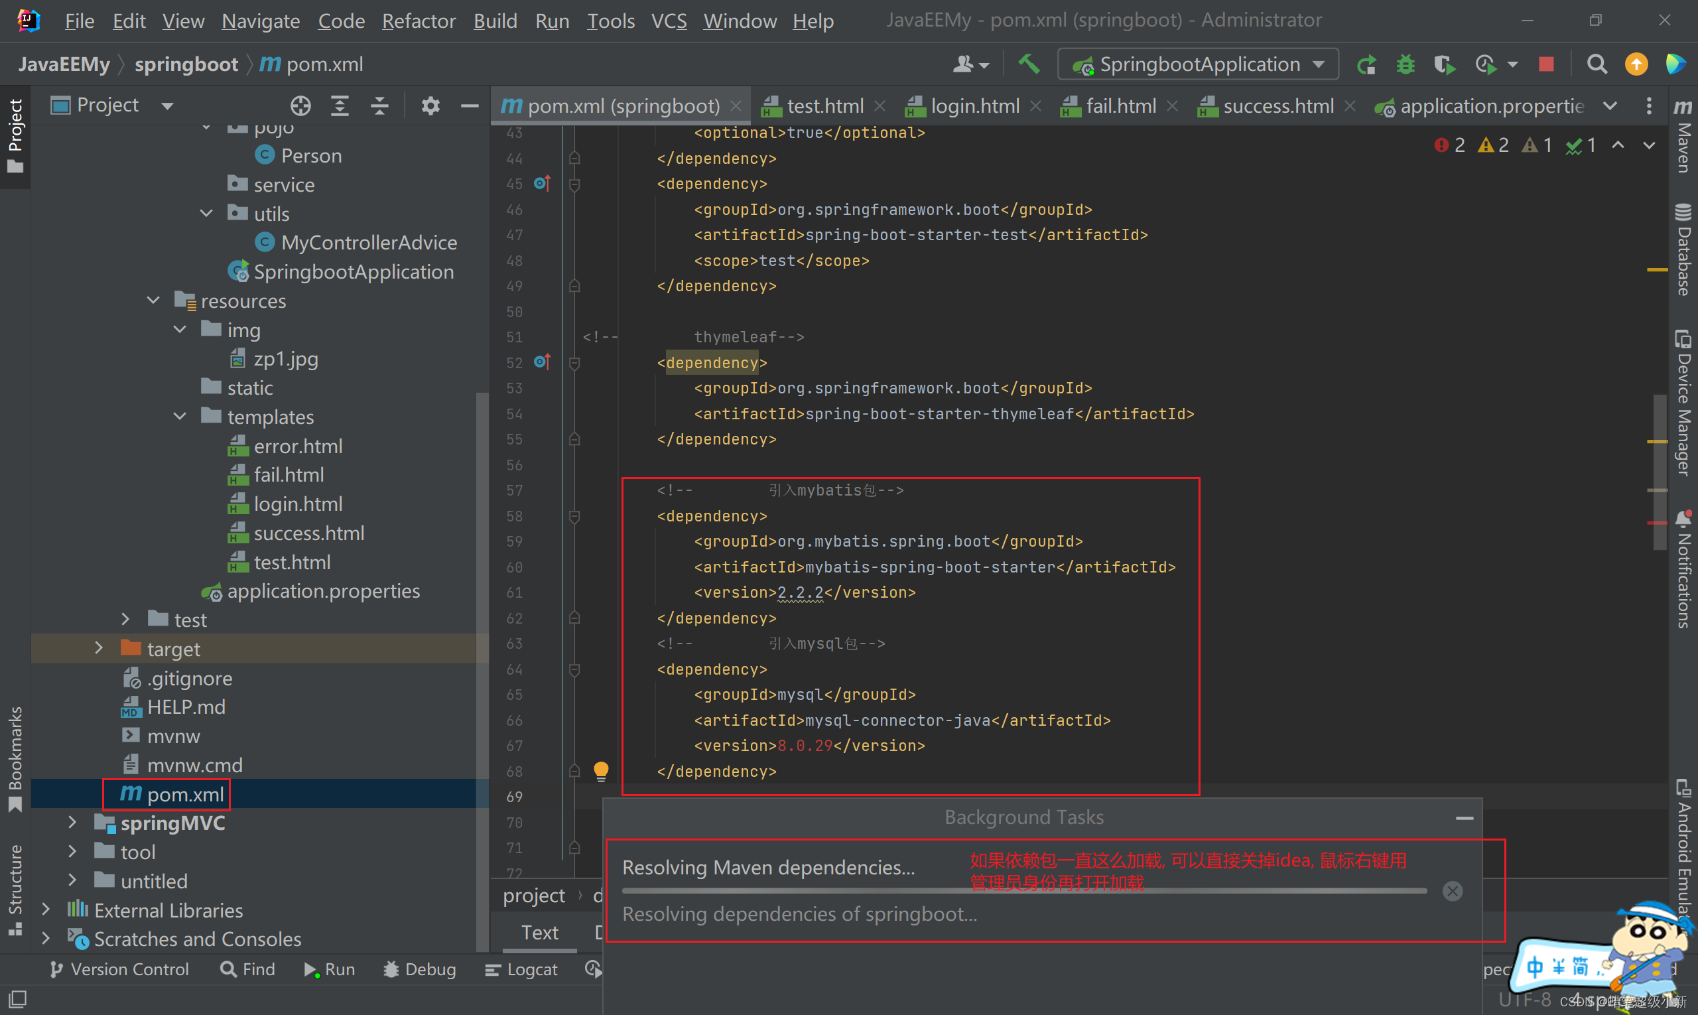1698x1015 pixels.
Task: Expand the target folder
Action: pyautogui.click(x=99, y=648)
